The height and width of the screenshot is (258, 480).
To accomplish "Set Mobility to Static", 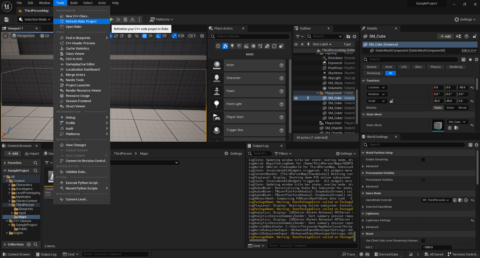I will click(438, 108).
